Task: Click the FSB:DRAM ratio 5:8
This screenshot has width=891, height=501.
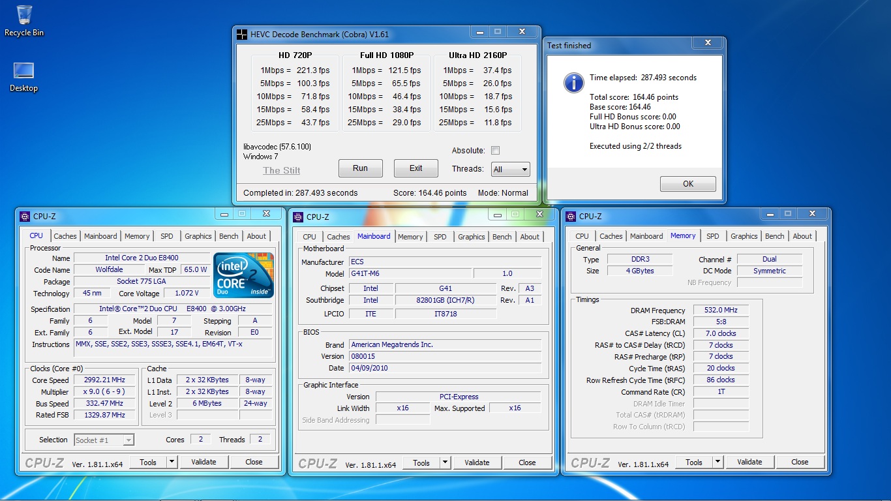Action: (x=721, y=322)
